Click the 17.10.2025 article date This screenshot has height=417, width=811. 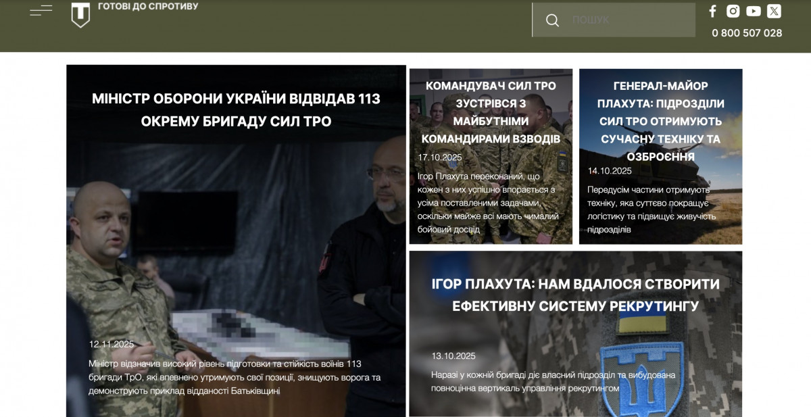coord(440,157)
